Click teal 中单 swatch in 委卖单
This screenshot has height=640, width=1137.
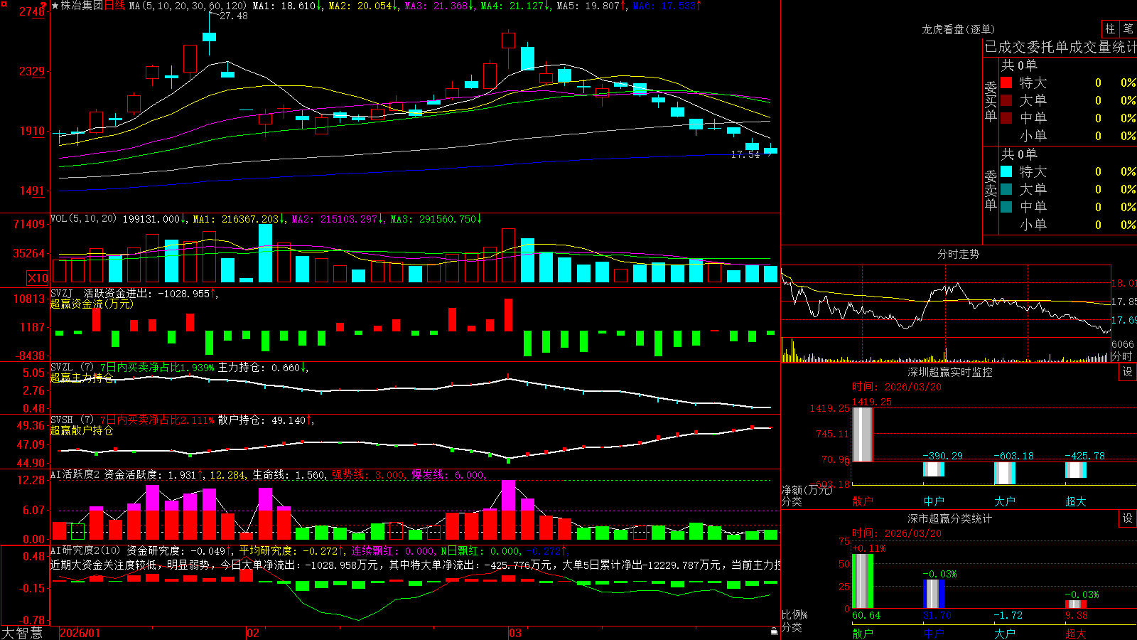tap(1006, 207)
